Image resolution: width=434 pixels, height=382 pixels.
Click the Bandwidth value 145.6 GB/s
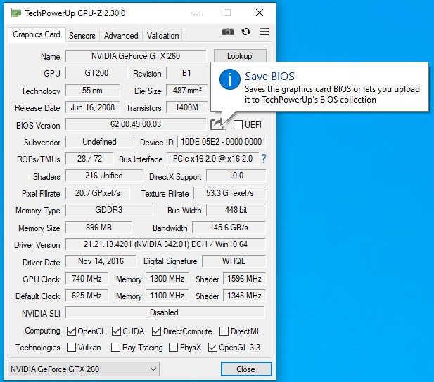pos(229,228)
